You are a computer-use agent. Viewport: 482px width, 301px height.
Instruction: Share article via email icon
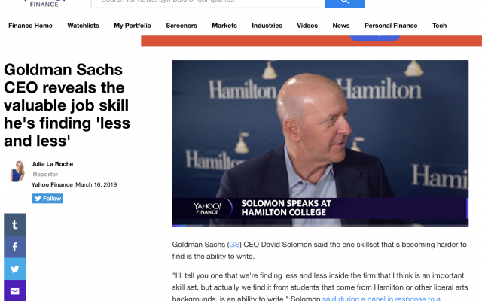click(x=14, y=290)
